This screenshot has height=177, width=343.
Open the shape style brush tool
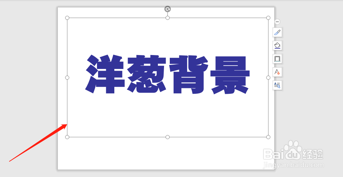pyautogui.click(x=277, y=32)
